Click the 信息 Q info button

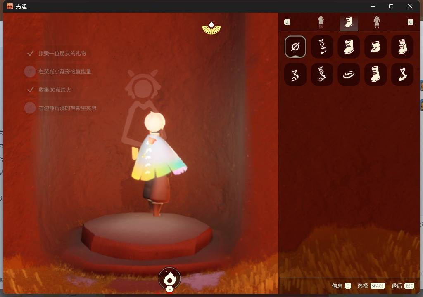click(x=342, y=286)
